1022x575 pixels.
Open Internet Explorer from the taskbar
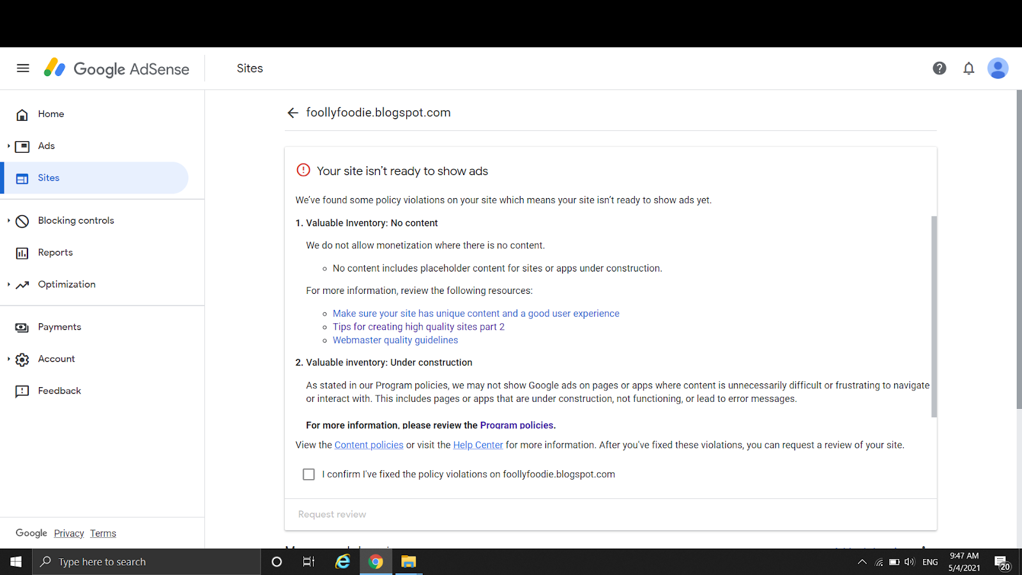(343, 562)
